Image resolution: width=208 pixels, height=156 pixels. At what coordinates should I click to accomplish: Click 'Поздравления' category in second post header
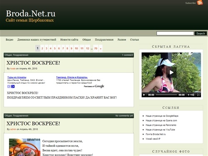coord(20,116)
